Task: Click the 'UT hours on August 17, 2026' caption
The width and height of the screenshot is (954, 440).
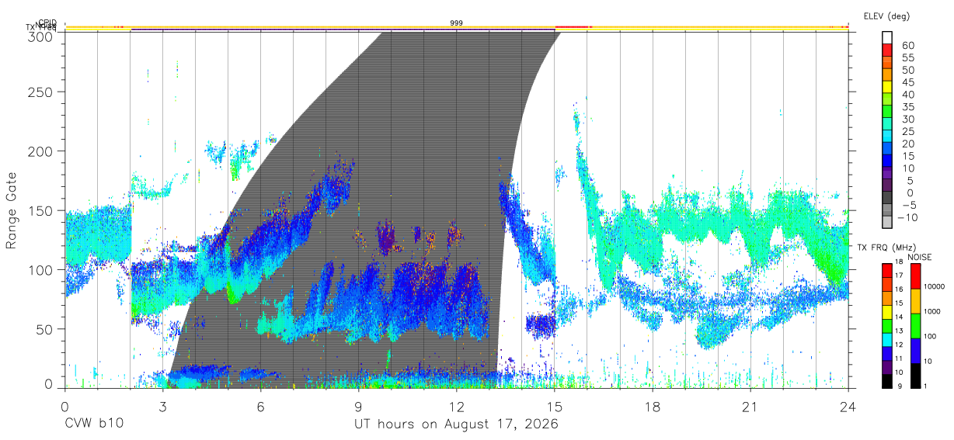Action: pyautogui.click(x=456, y=424)
